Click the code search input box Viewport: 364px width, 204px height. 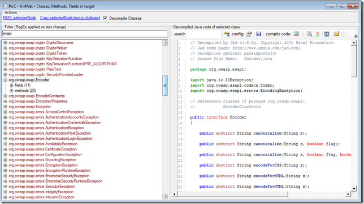tap(203, 34)
